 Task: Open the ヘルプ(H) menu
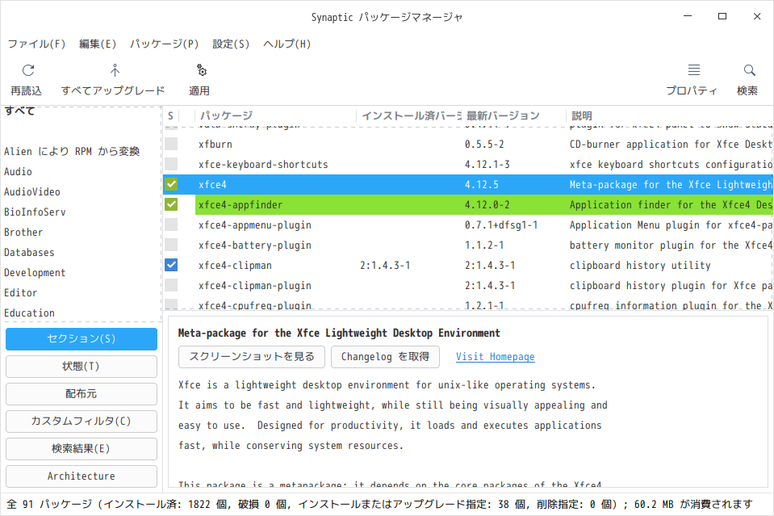pos(287,44)
